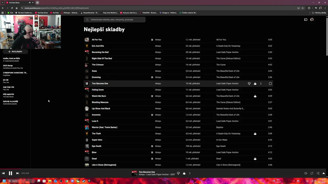The image size is (328, 184).
Task: Open the artist Atreyu on Super Hero row
Action: (x=158, y=140)
